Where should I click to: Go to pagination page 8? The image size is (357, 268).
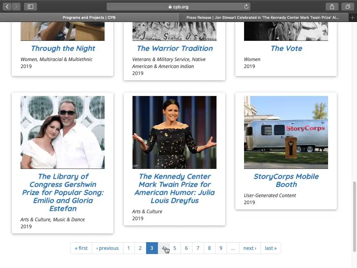[210, 248]
